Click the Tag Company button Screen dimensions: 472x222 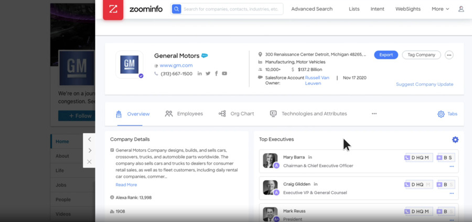tap(421, 55)
